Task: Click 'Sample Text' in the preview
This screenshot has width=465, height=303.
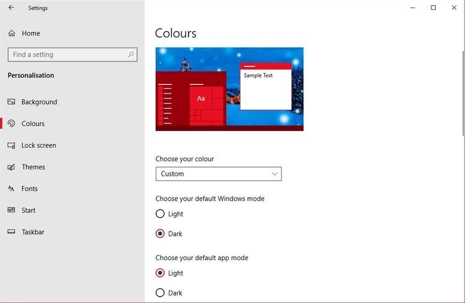Action: (258, 76)
